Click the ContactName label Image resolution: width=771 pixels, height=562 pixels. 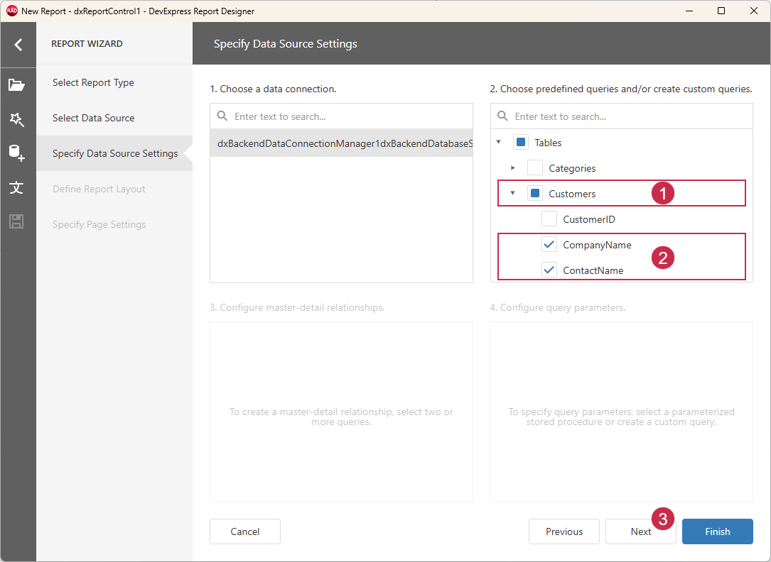click(593, 270)
